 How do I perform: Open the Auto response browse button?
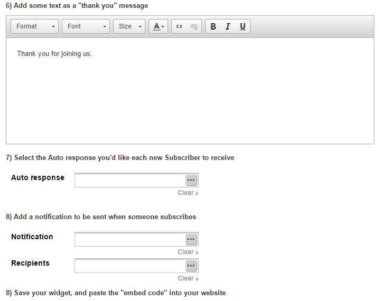191,180
